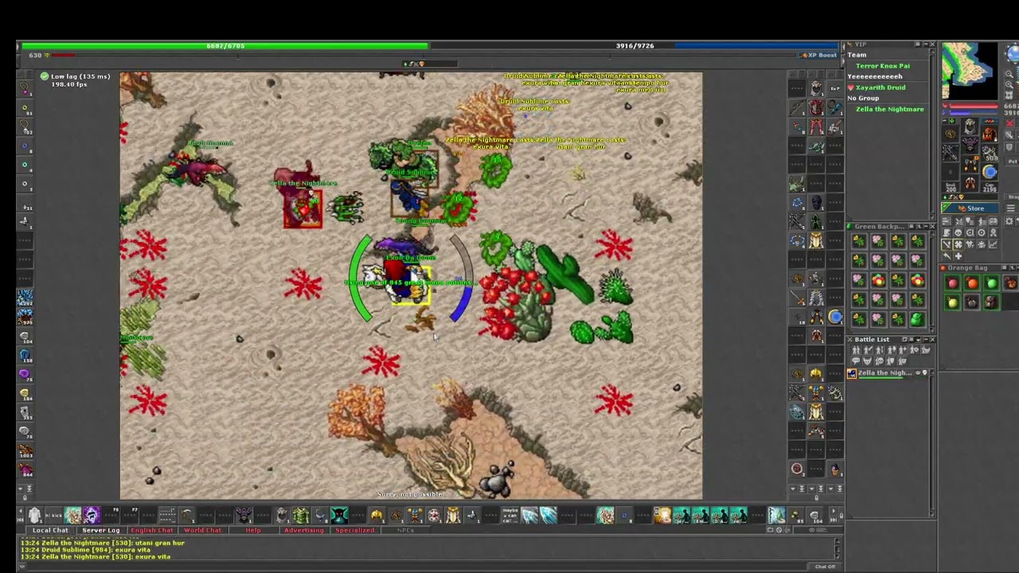
Task: Open the Specialized channel tab
Action: 354,530
